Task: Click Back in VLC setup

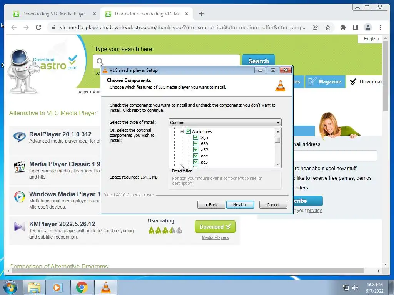Action: coord(211,205)
